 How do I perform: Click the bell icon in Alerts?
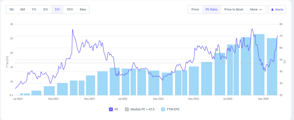point(272,10)
